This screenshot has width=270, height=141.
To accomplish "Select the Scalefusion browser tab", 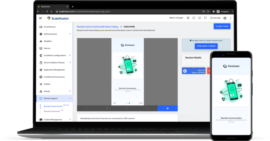I will [53, 7].
